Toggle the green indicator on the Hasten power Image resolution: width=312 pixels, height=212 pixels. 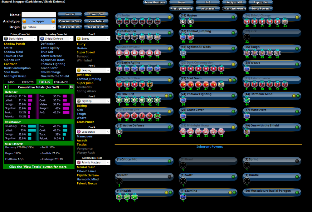point(233,17)
